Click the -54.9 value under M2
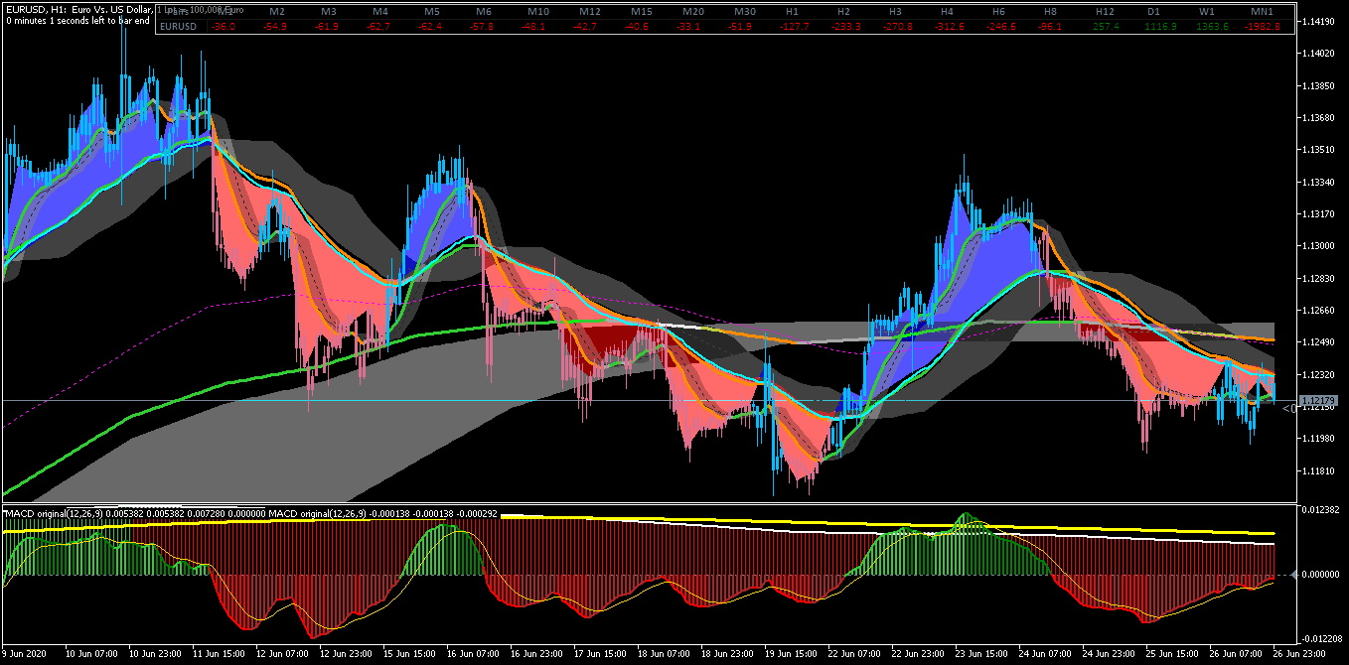Image resolution: width=1349 pixels, height=665 pixels. click(x=274, y=27)
